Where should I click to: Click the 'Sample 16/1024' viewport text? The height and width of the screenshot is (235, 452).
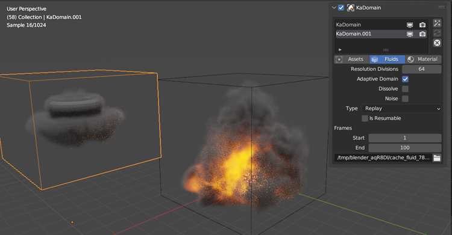pyautogui.click(x=27, y=25)
